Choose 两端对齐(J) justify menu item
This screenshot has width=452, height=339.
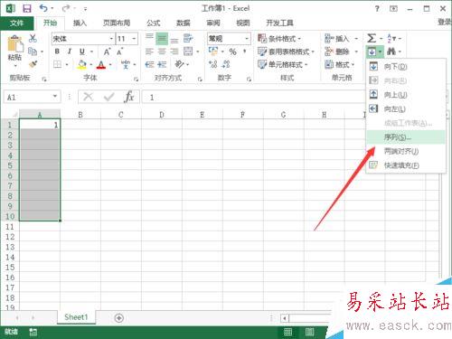click(406, 151)
